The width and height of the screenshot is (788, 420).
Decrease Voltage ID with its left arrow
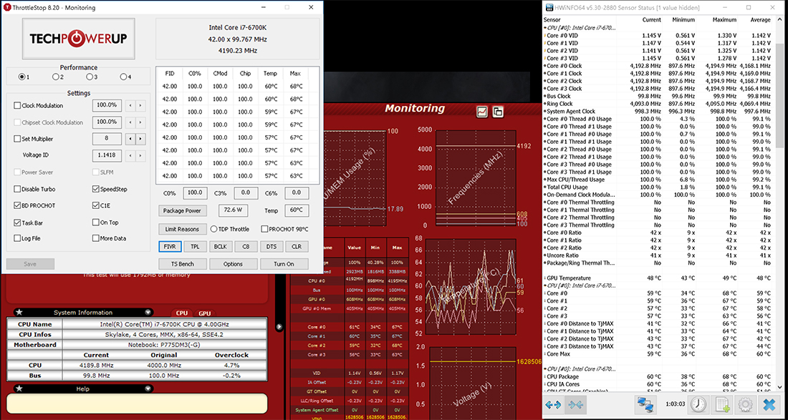130,155
